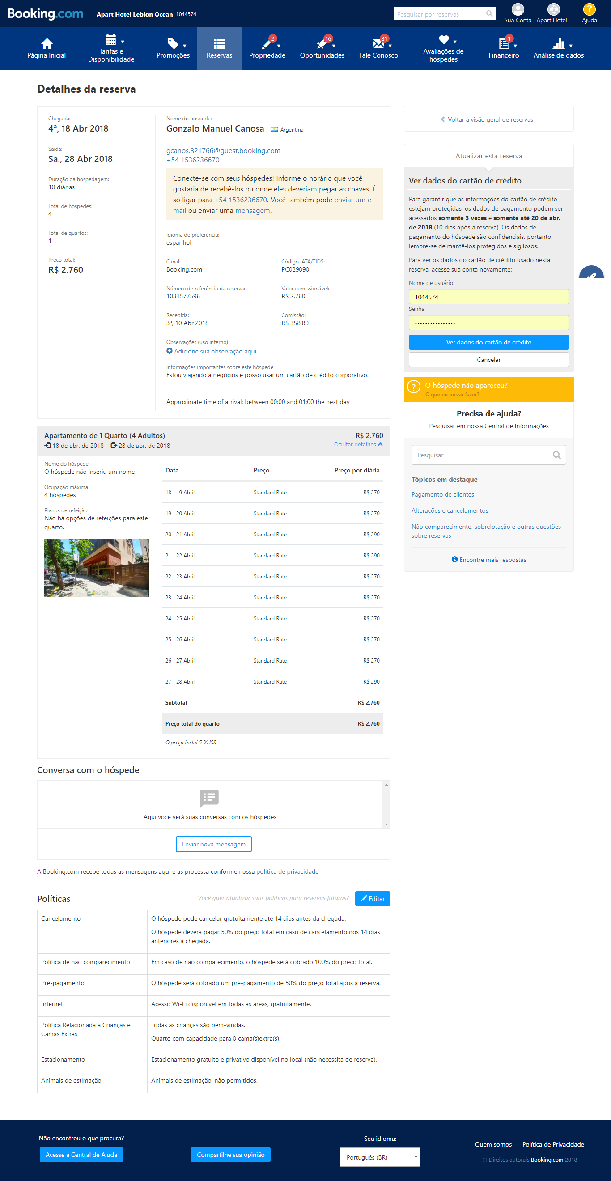This screenshot has height=1181, width=611.
Task: Click Acesse a Central de Ajuda button
Action: [81, 1155]
